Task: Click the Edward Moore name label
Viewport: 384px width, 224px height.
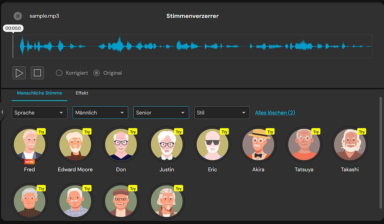Action: click(75, 170)
